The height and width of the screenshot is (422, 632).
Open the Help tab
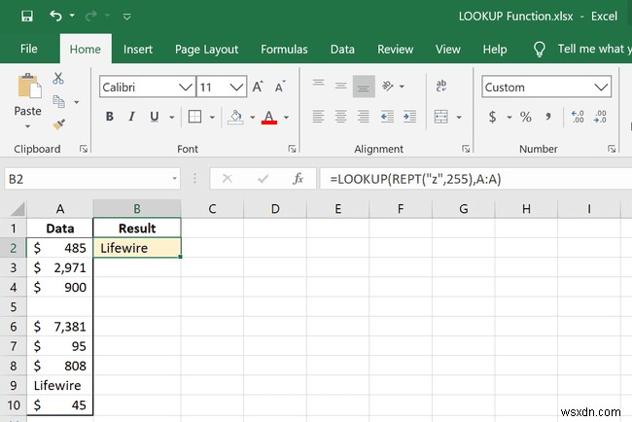(495, 50)
